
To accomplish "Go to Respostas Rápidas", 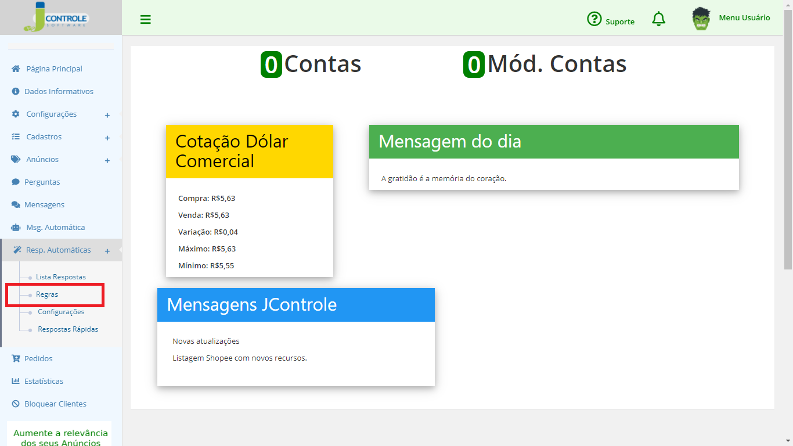I will click(68, 329).
